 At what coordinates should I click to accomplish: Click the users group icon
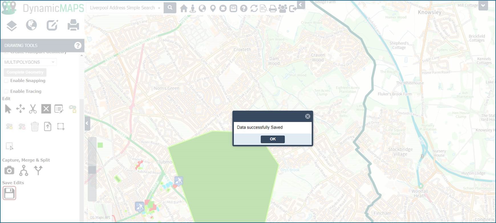point(283,9)
